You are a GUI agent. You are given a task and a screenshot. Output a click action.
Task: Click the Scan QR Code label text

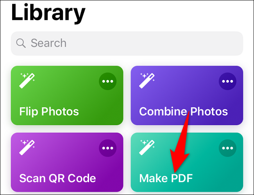[x=57, y=178]
